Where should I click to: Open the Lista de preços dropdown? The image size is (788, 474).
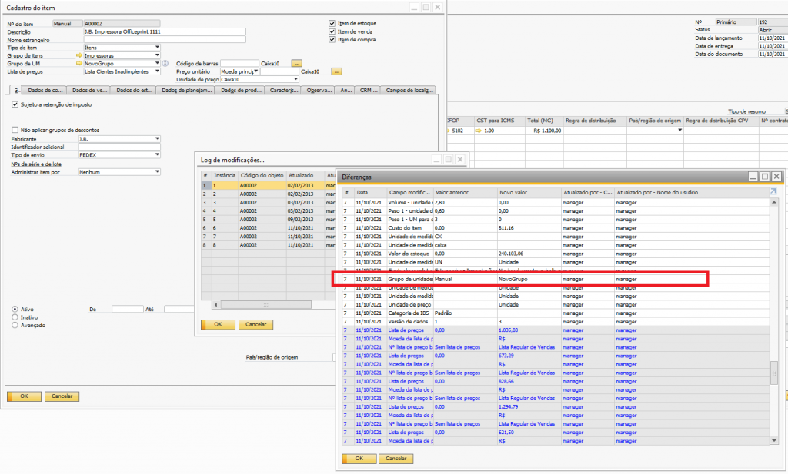click(157, 71)
